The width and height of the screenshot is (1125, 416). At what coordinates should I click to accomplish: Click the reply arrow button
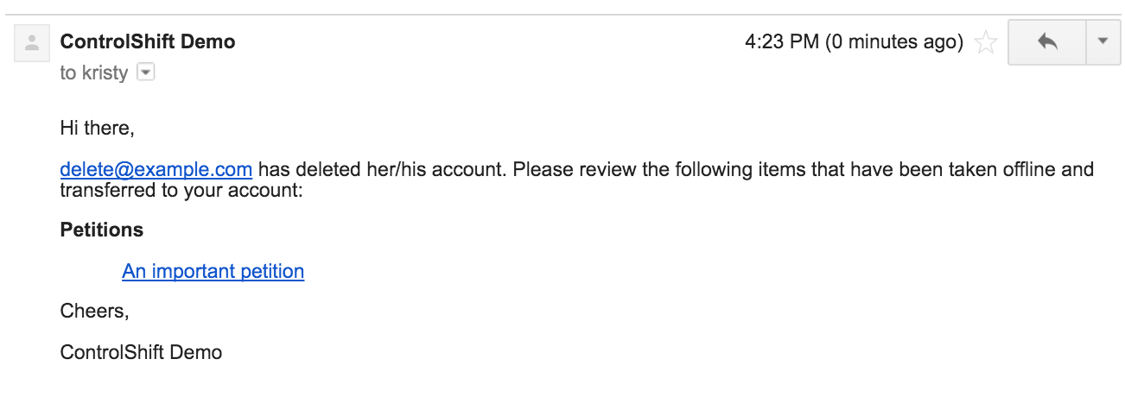[x=1047, y=42]
